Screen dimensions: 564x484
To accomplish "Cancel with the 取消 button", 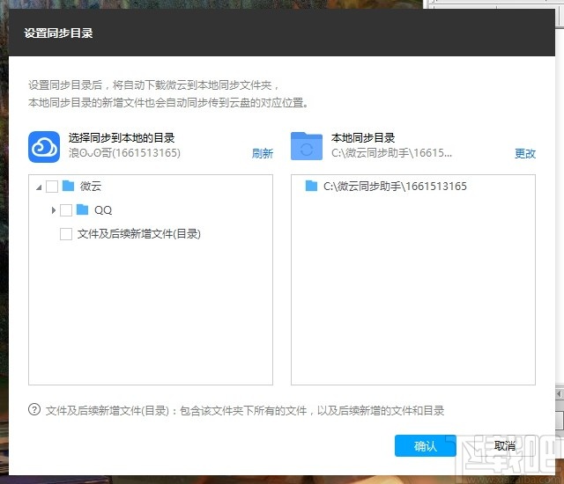I will tap(505, 446).
